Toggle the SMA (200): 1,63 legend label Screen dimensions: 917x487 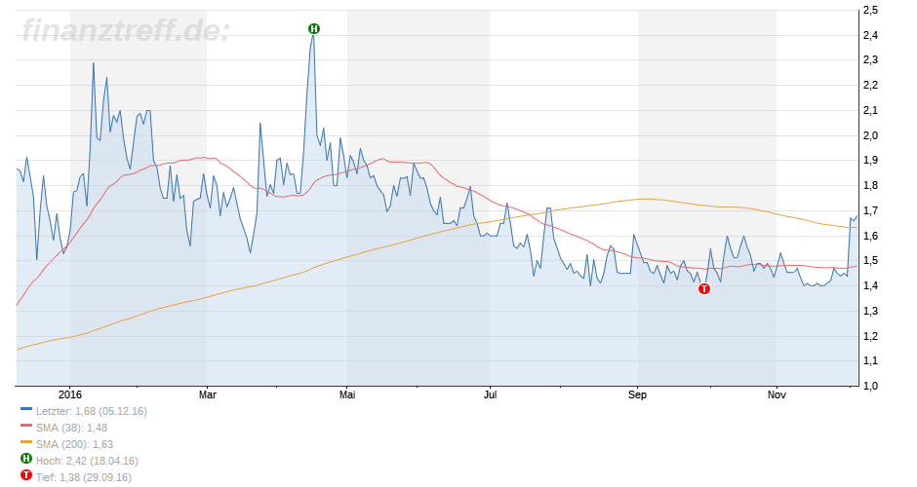click(75, 444)
